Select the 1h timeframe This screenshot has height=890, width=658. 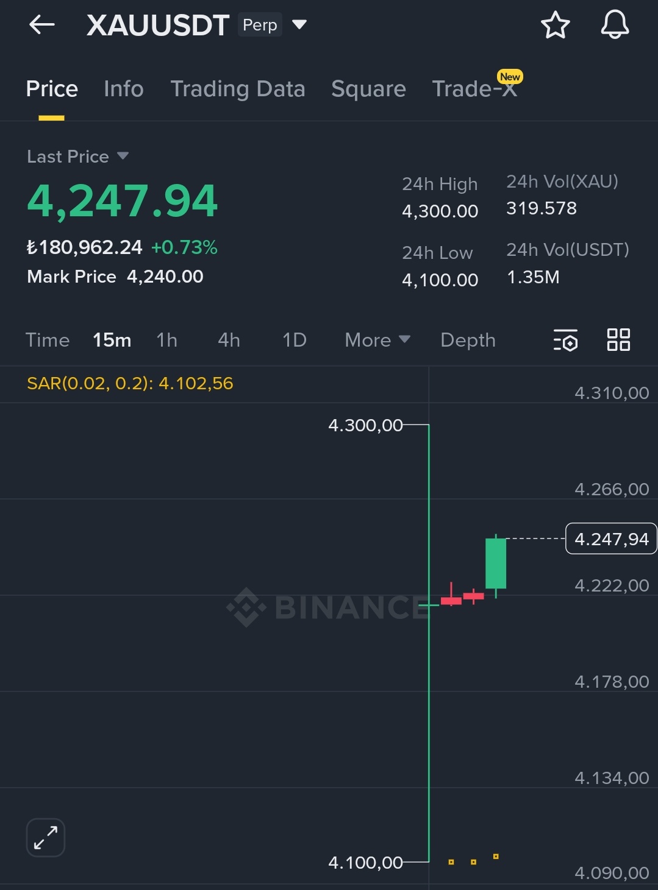(166, 340)
